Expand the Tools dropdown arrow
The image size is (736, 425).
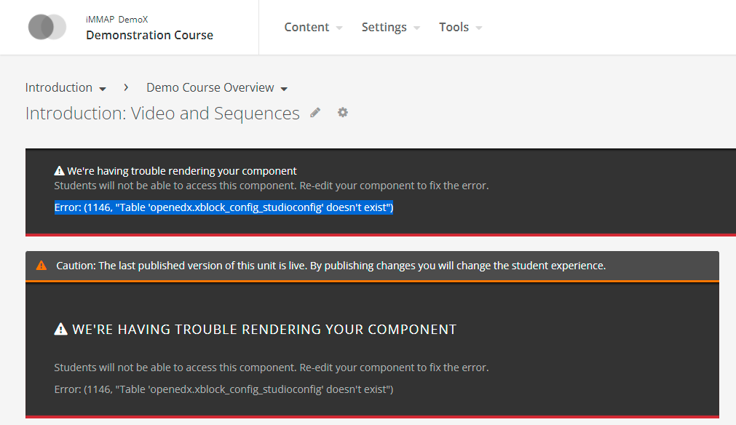point(479,28)
